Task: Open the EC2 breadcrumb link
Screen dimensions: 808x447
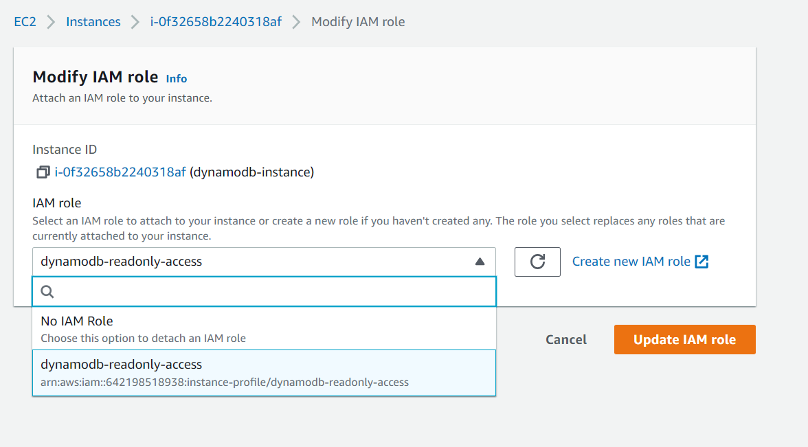Action: point(25,21)
